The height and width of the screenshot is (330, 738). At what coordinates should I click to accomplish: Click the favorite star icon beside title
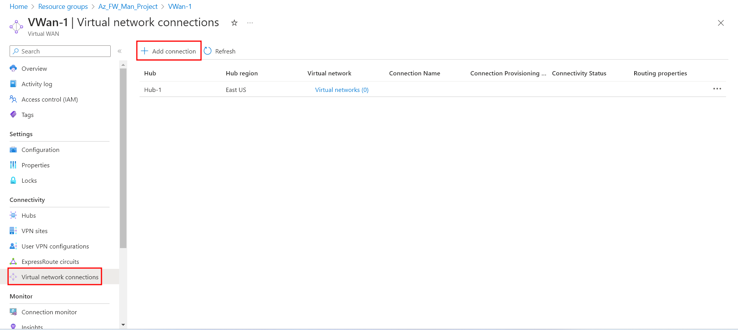(234, 23)
